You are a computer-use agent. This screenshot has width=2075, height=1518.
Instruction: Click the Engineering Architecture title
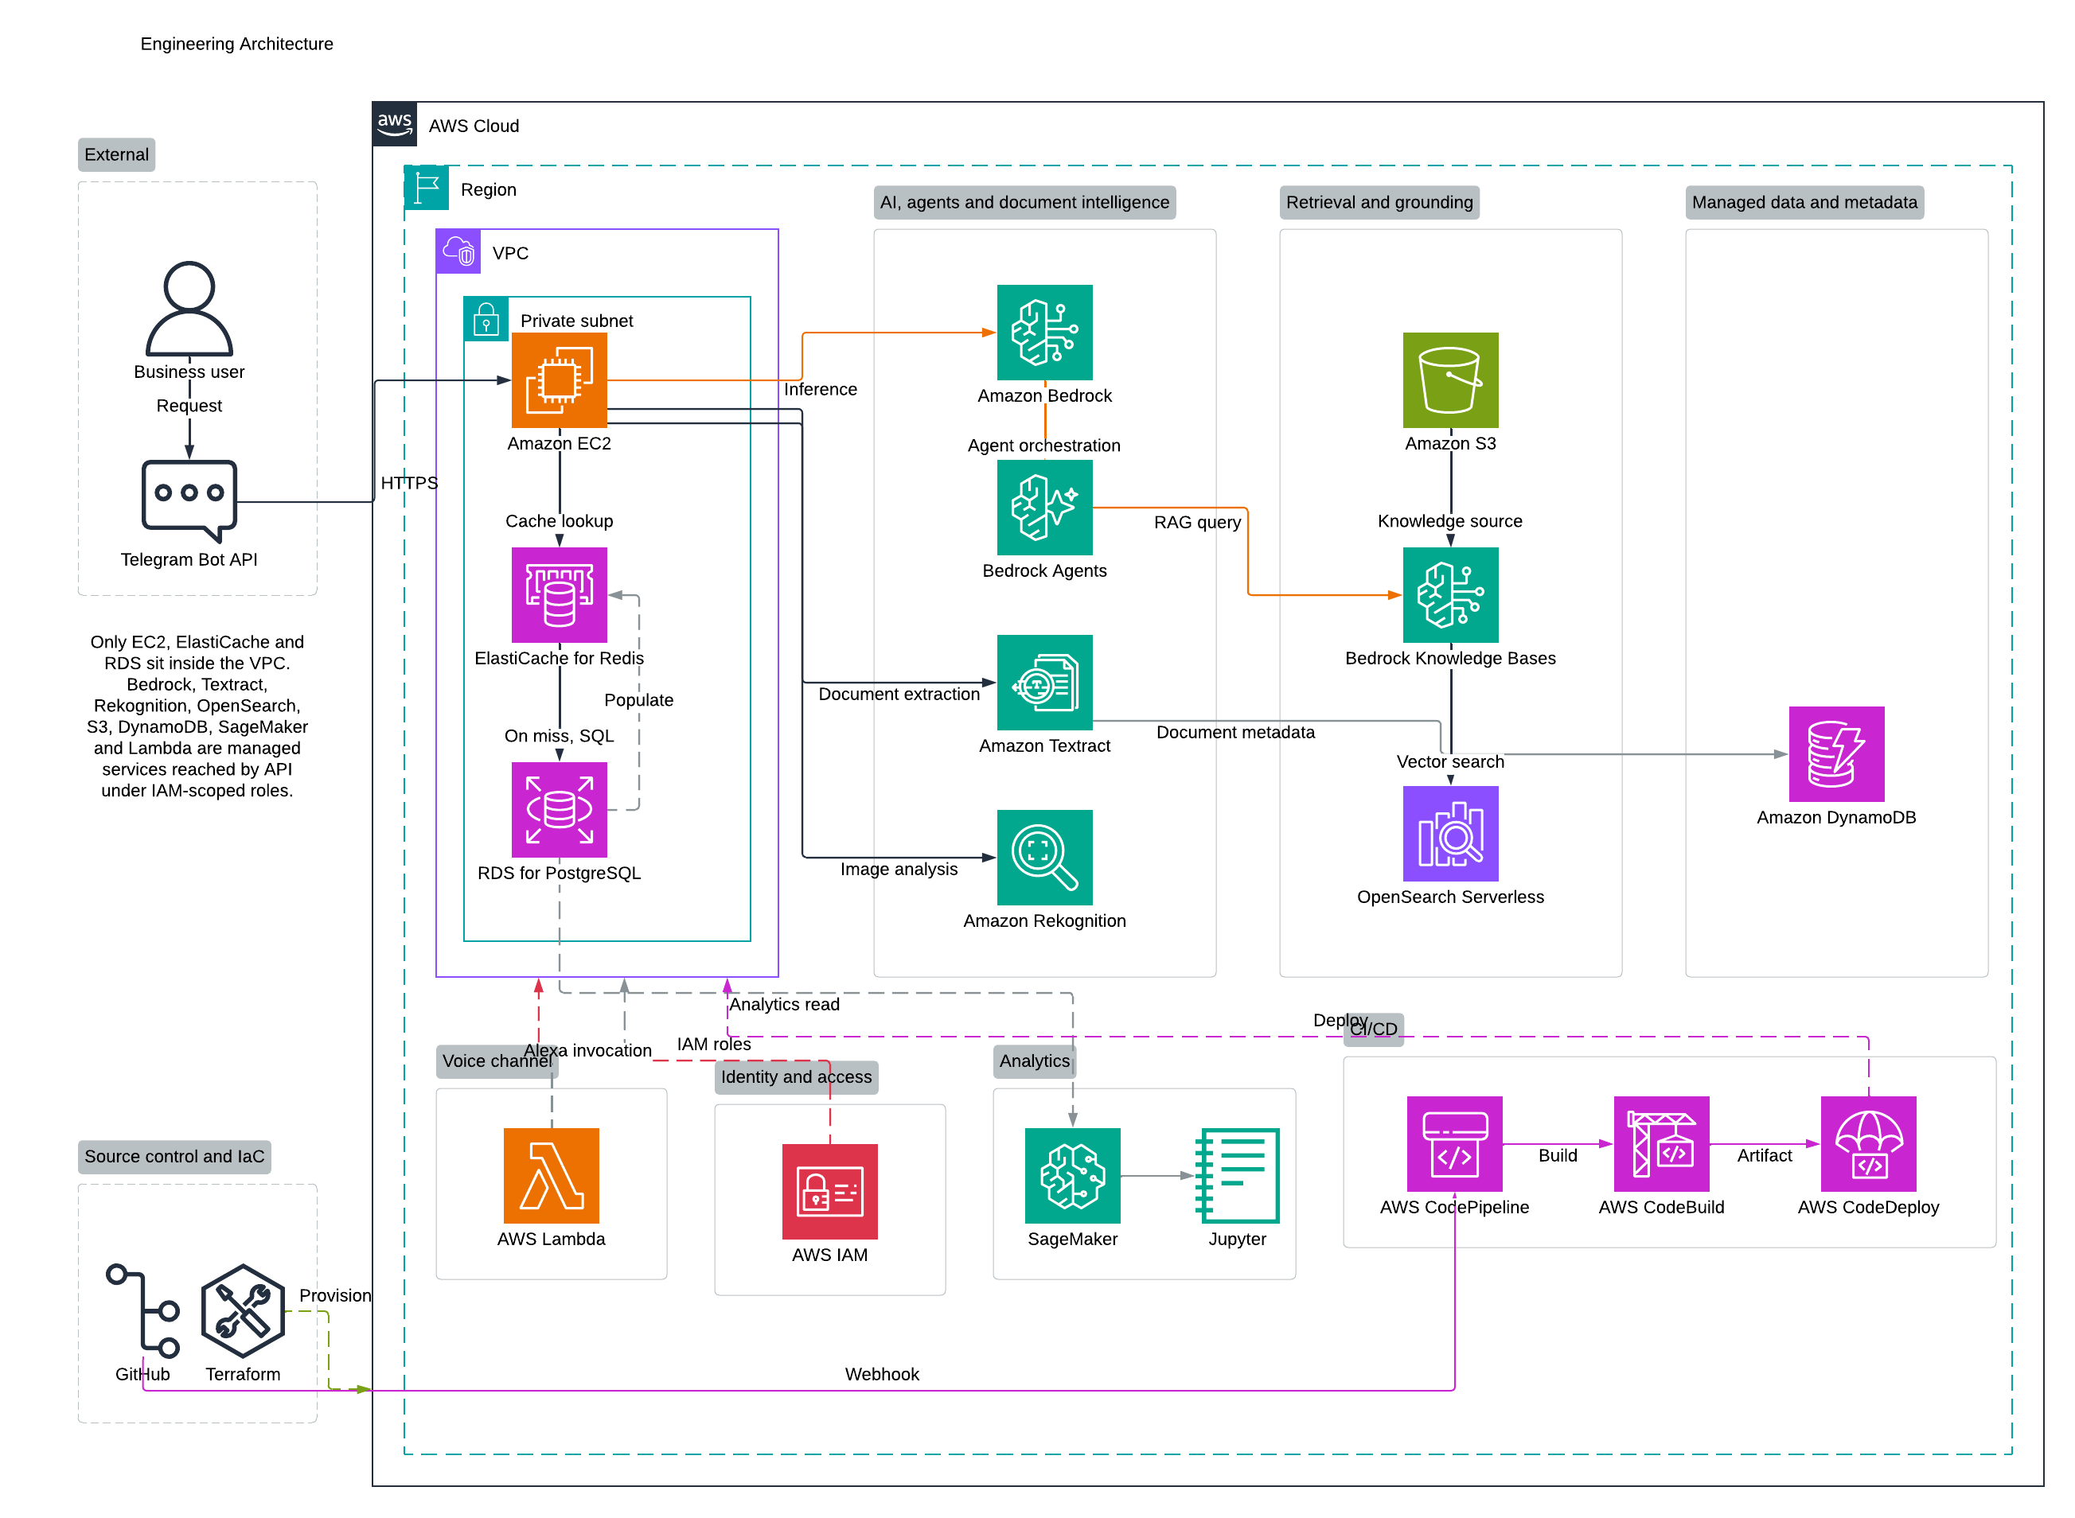[x=237, y=44]
